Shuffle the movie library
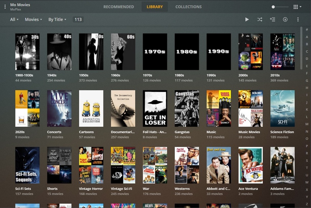The image size is (311, 208). pyautogui.click(x=260, y=19)
